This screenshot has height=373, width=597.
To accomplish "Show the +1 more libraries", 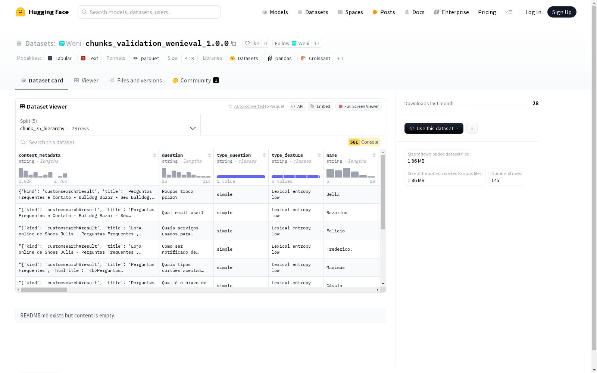I will coord(340,59).
